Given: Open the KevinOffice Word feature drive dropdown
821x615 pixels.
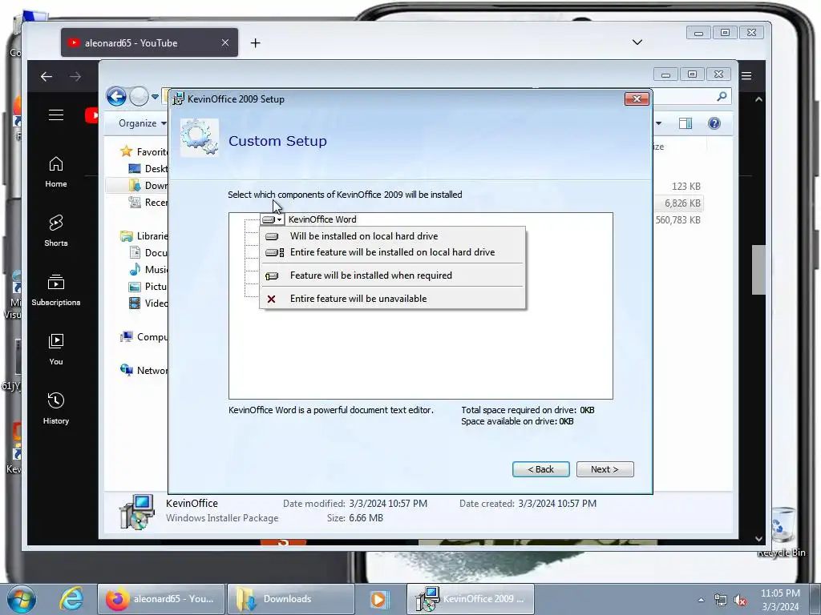Looking at the screenshot, I should pyautogui.click(x=273, y=219).
